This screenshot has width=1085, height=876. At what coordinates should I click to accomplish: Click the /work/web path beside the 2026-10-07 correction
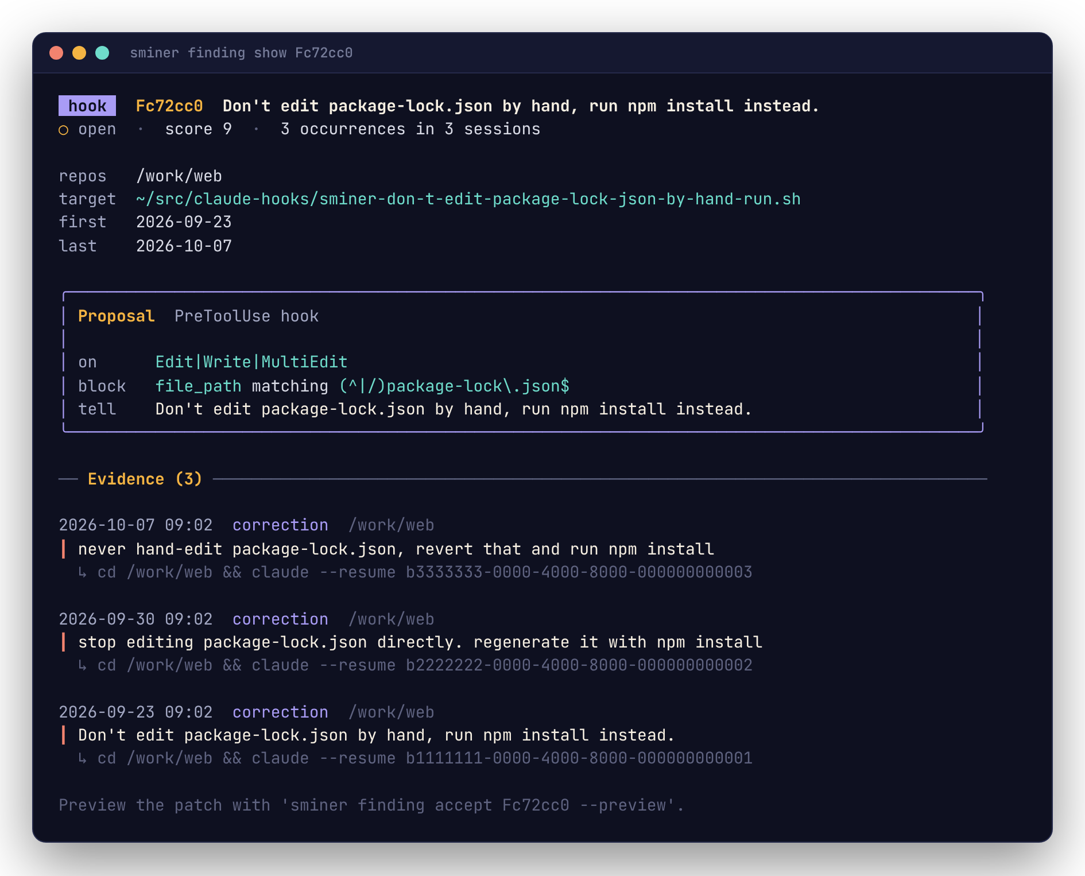point(392,525)
